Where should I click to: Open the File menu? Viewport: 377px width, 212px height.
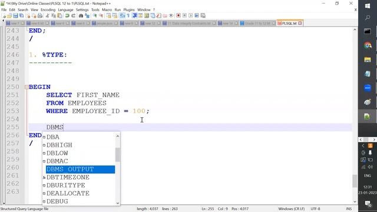coord(4,10)
